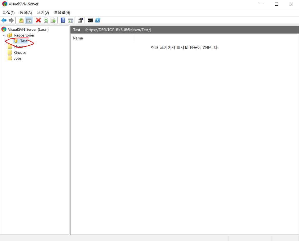Refresh the view with green arrow icon
Screen dimensions: 299x241
pos(46,20)
